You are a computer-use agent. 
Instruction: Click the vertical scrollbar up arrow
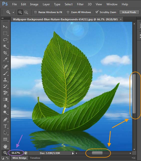[x=134, y=24]
